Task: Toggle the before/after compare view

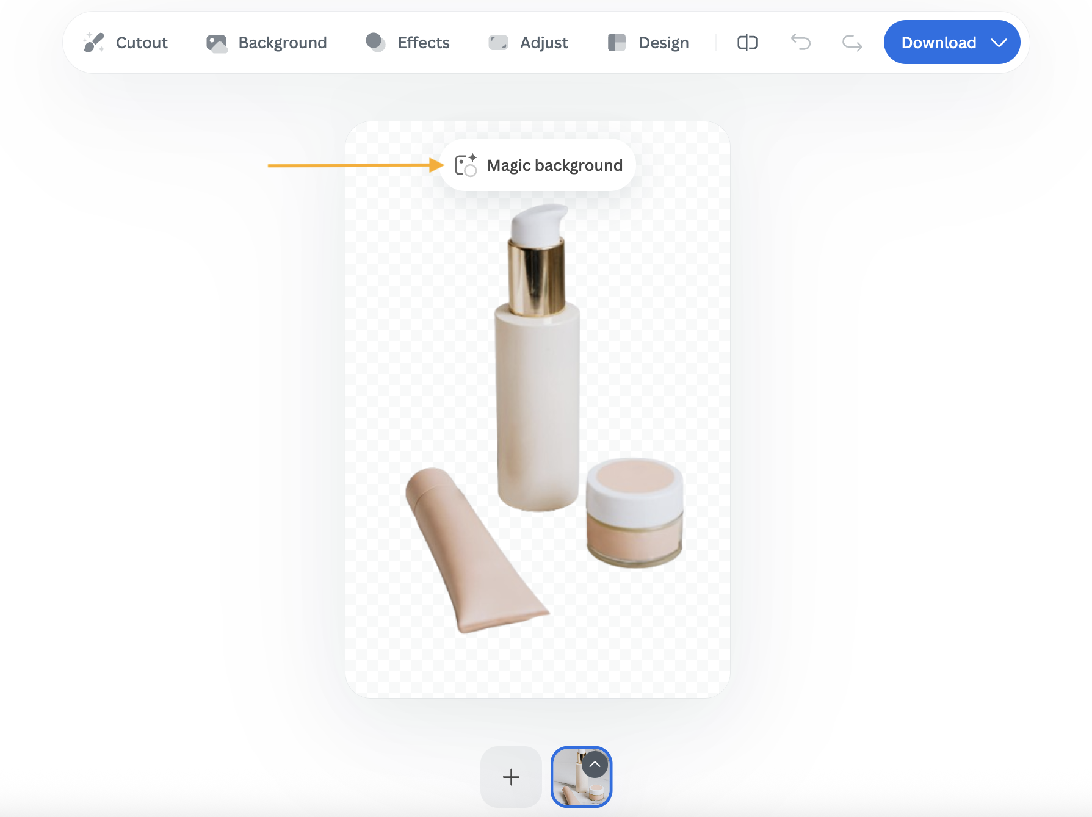Action: (x=747, y=43)
